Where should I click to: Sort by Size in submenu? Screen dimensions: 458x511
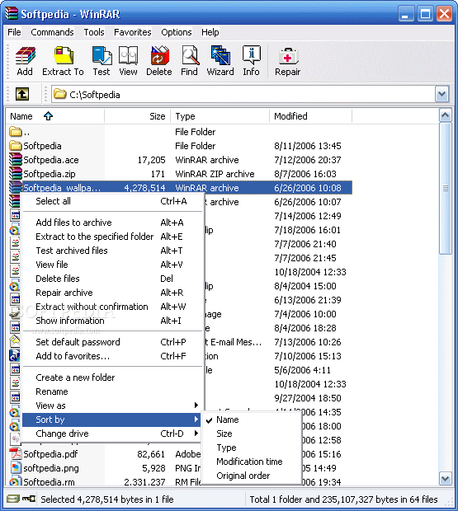tap(251, 434)
